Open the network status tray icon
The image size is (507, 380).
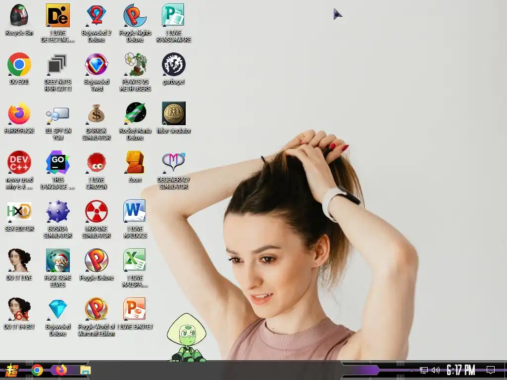click(424, 370)
